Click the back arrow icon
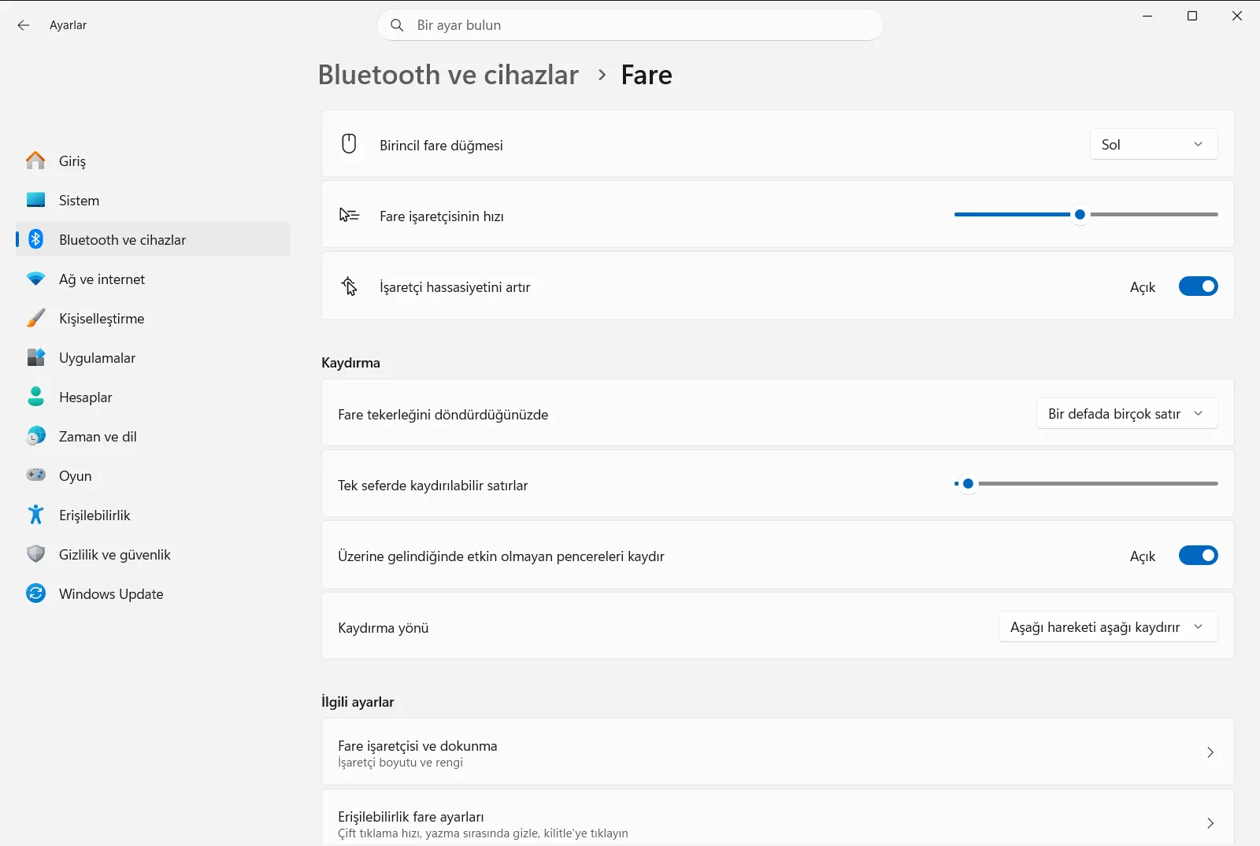 24,25
